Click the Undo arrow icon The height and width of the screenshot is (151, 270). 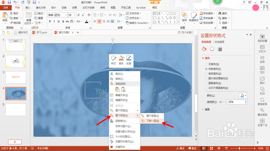tap(15, 2)
